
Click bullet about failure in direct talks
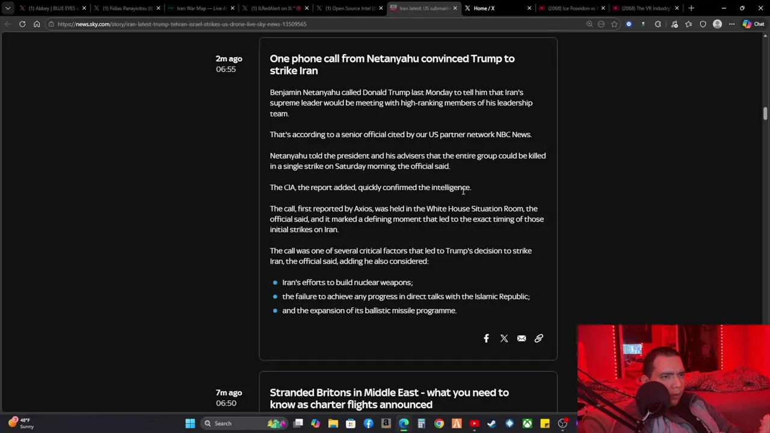point(406,296)
